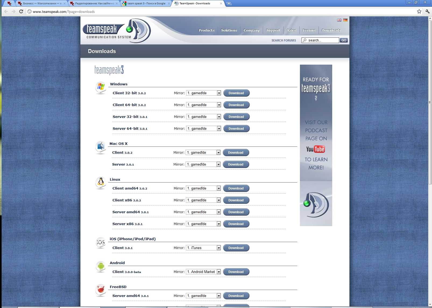Click the YouTube logo in the banner
Screen dimensions: 432x308
(x=316, y=149)
